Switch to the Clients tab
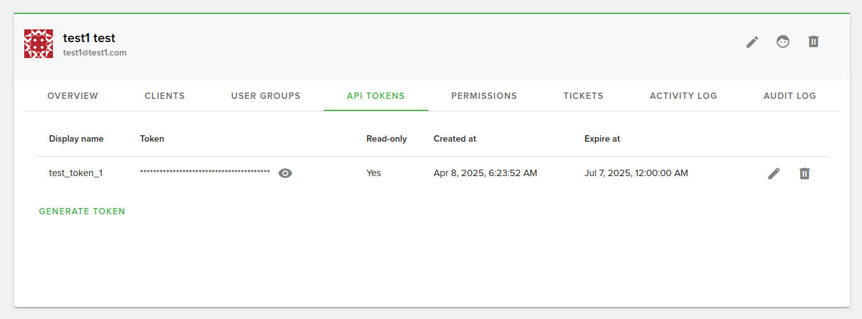Image resolution: width=862 pixels, height=319 pixels. coord(164,96)
